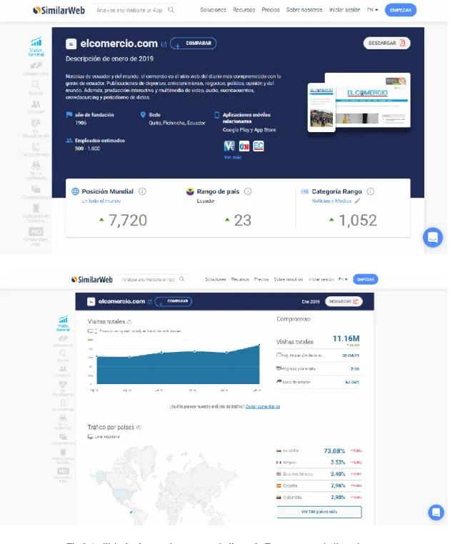This screenshot has width=450, height=544.
Task: Open the chat bubble on the traffic page
Action: click(436, 512)
